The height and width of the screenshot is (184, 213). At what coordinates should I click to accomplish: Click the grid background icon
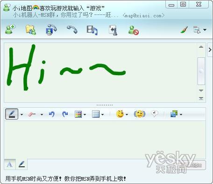click(x=96, y=114)
